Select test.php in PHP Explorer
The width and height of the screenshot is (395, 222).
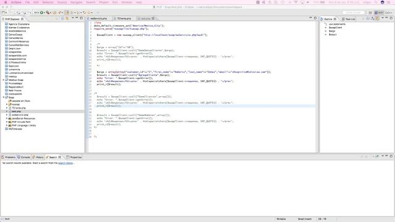coord(17,111)
